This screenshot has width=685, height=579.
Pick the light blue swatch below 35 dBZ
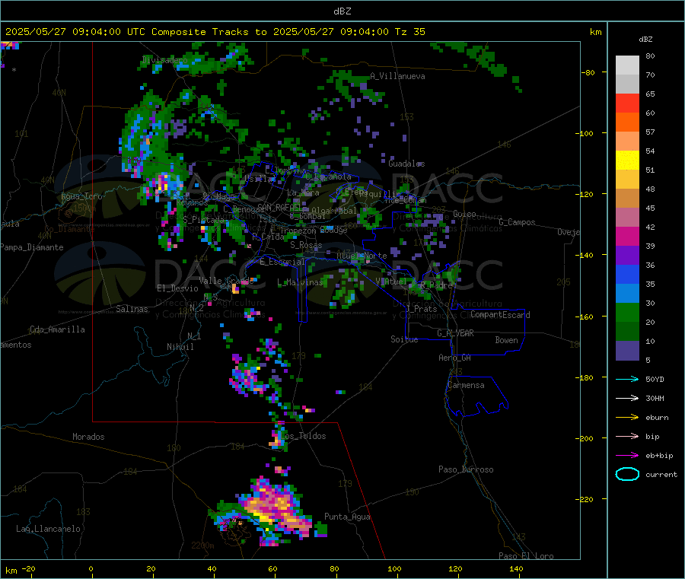pos(627,294)
